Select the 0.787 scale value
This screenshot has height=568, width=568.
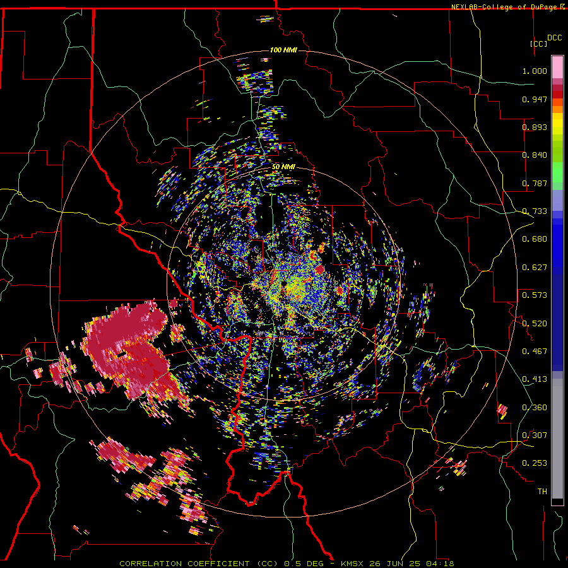(x=535, y=183)
